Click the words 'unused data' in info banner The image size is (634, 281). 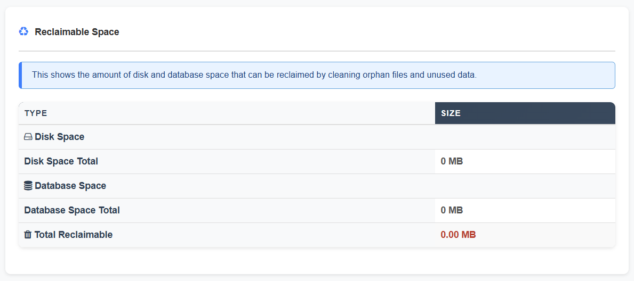click(x=451, y=75)
